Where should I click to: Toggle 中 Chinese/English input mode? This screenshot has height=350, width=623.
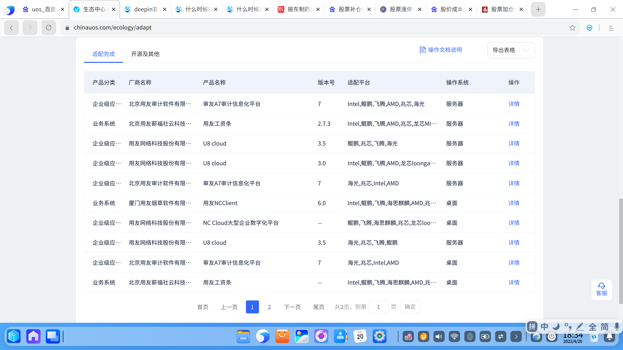click(x=544, y=327)
